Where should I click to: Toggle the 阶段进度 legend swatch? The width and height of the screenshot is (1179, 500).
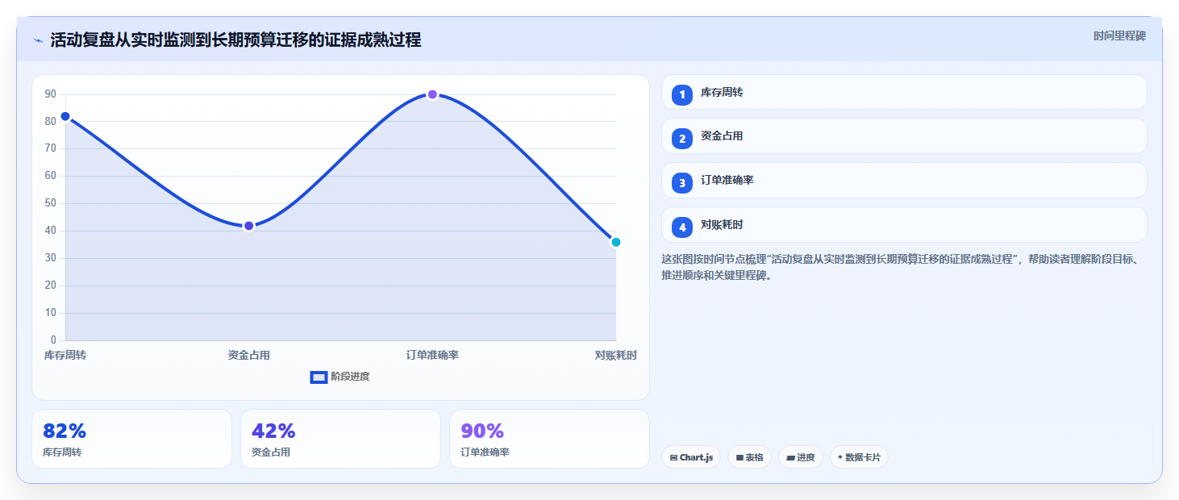(x=319, y=377)
